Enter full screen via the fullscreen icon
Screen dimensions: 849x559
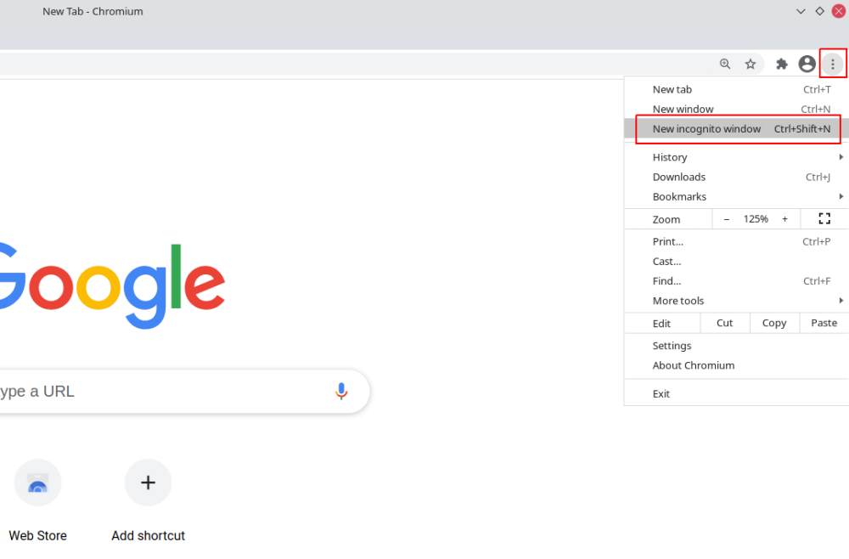824,218
